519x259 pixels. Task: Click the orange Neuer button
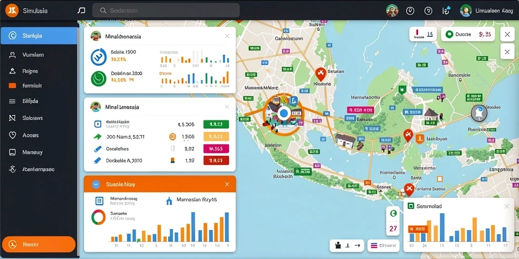tap(39, 244)
